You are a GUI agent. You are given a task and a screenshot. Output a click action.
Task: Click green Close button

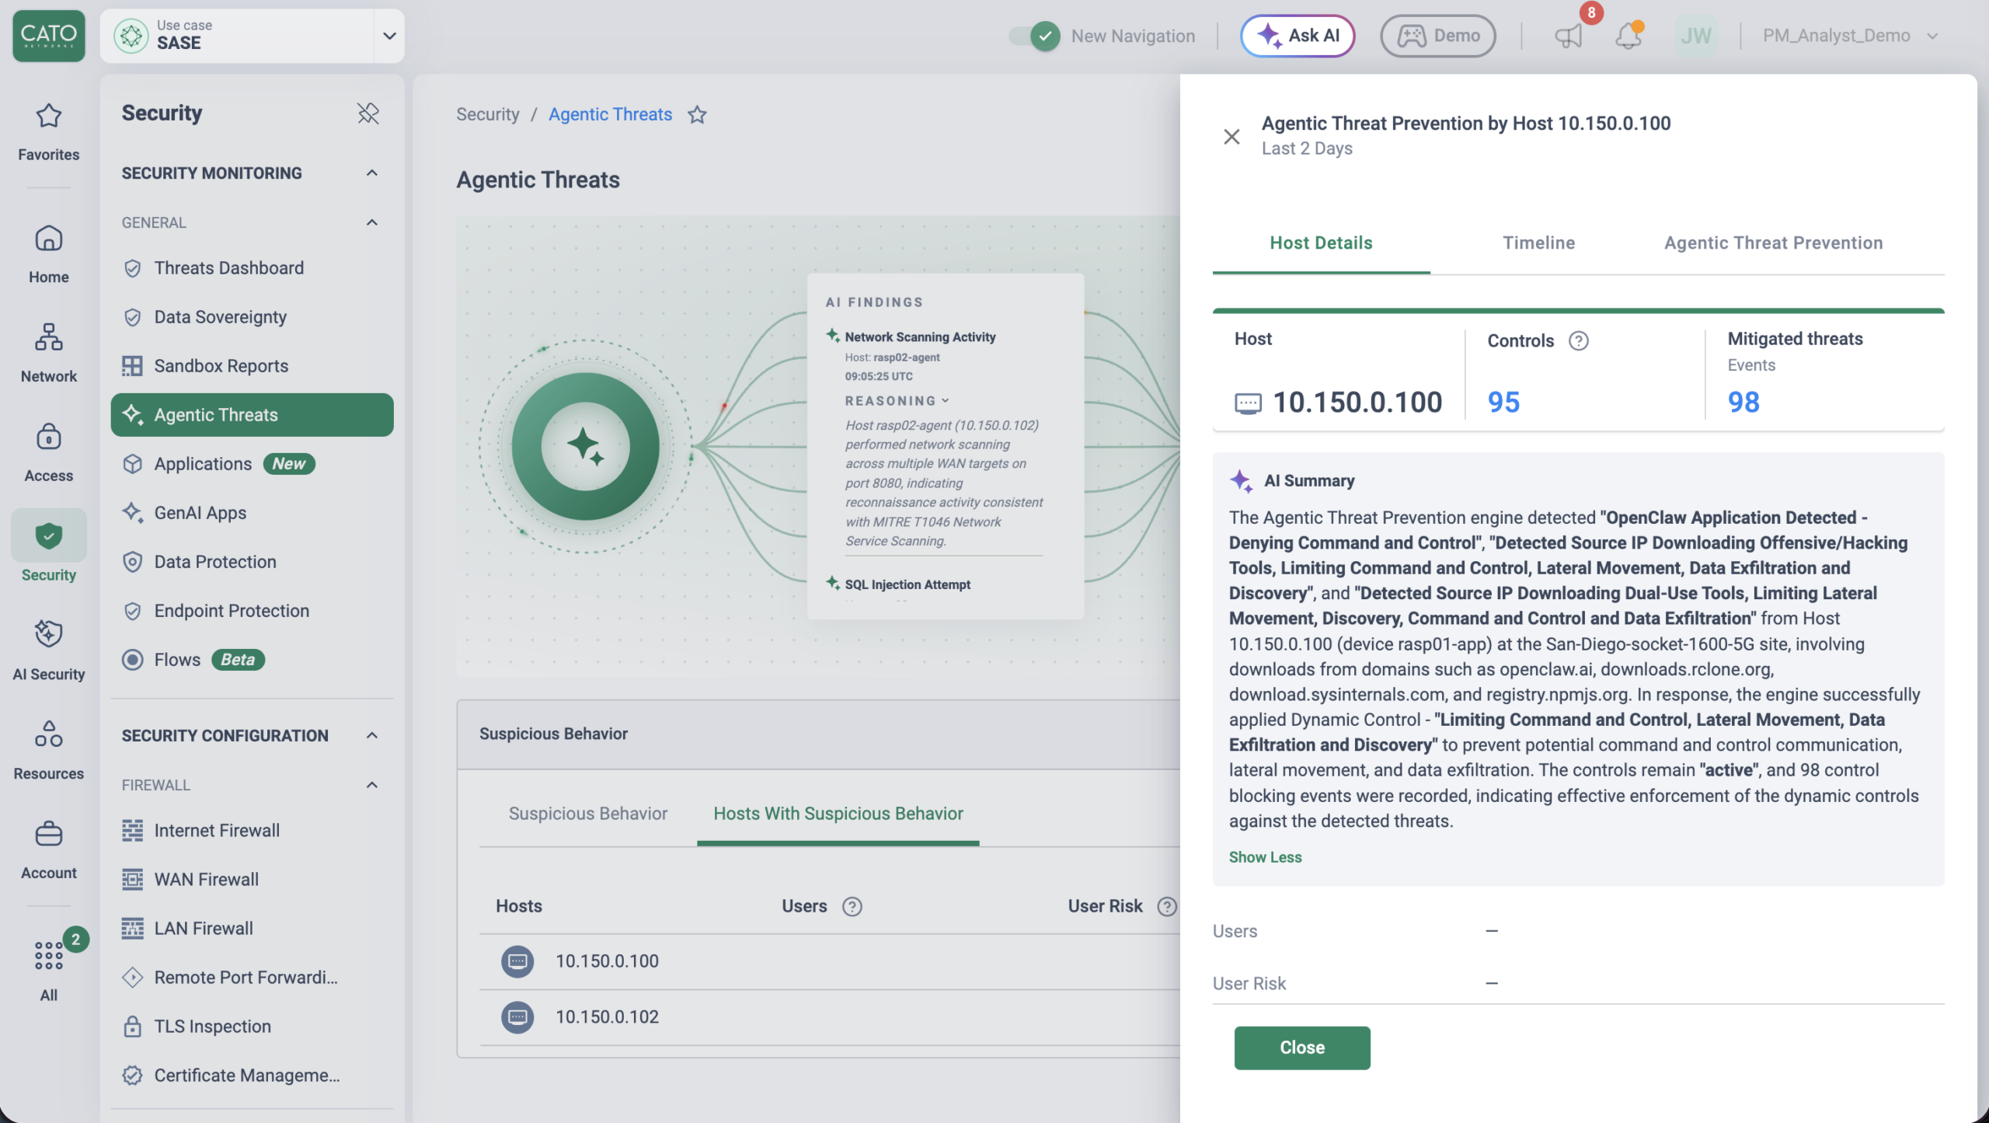point(1302,1048)
